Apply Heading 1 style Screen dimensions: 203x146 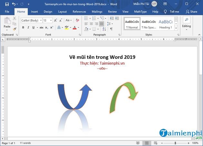tap(166, 23)
